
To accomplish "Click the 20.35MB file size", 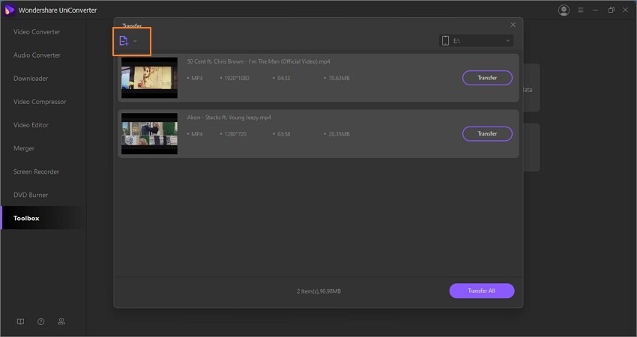I will point(339,134).
